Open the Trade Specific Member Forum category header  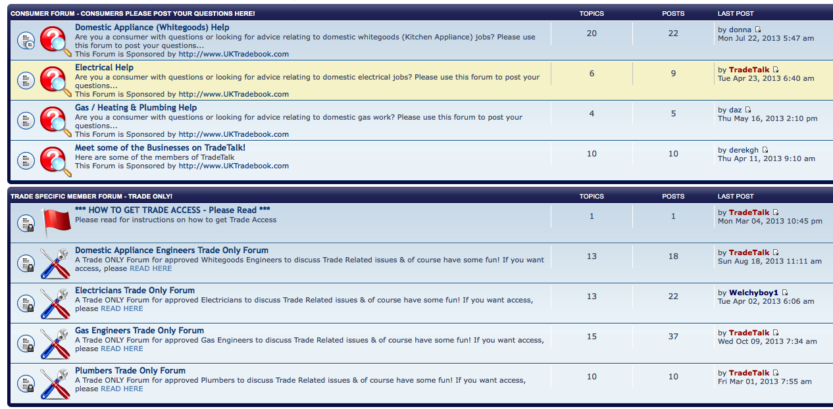point(91,197)
